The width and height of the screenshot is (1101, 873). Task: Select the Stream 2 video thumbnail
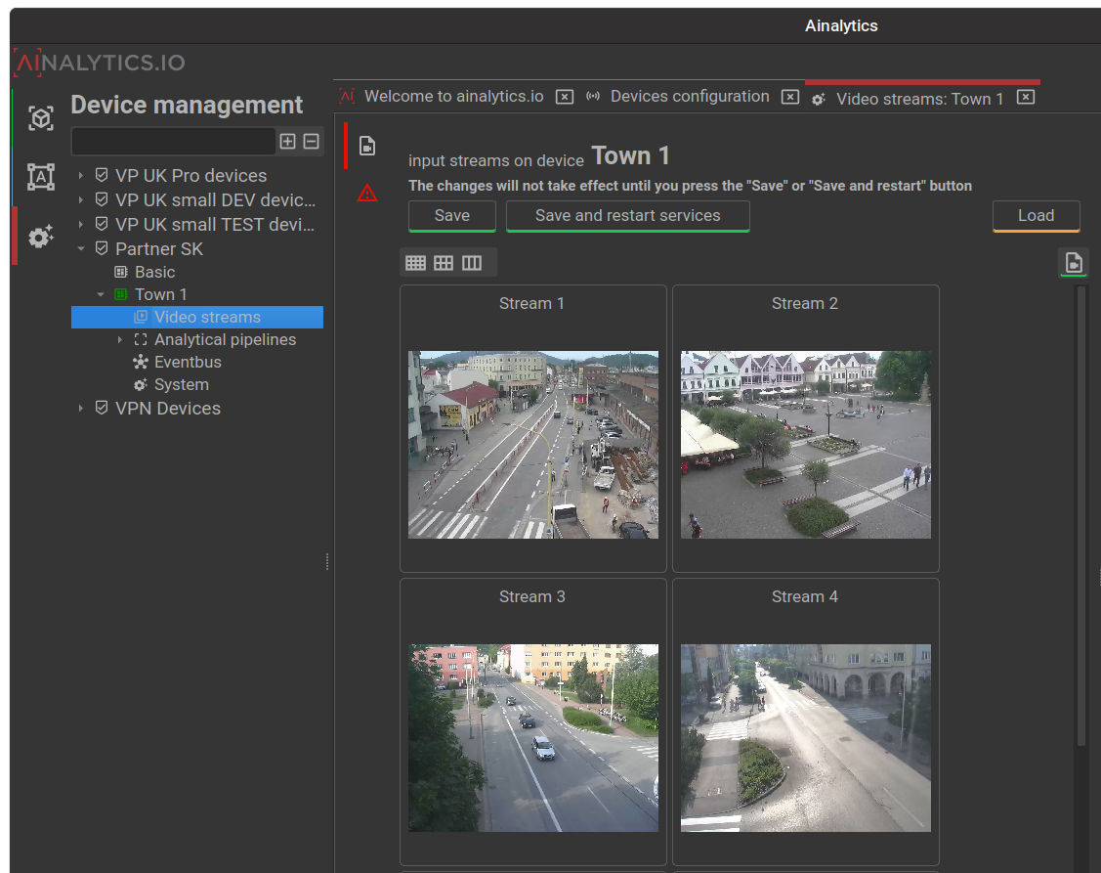point(805,445)
